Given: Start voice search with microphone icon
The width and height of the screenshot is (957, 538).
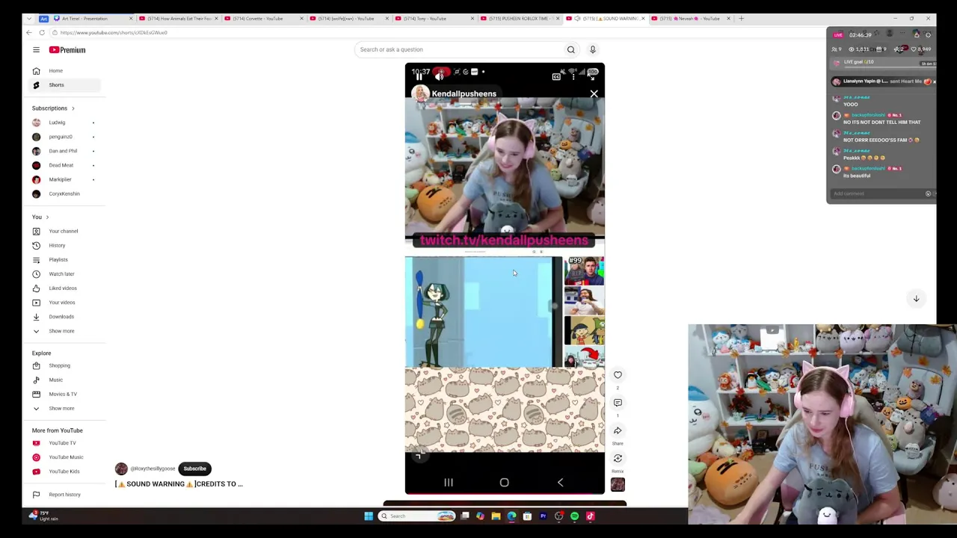Looking at the screenshot, I should 592,49.
